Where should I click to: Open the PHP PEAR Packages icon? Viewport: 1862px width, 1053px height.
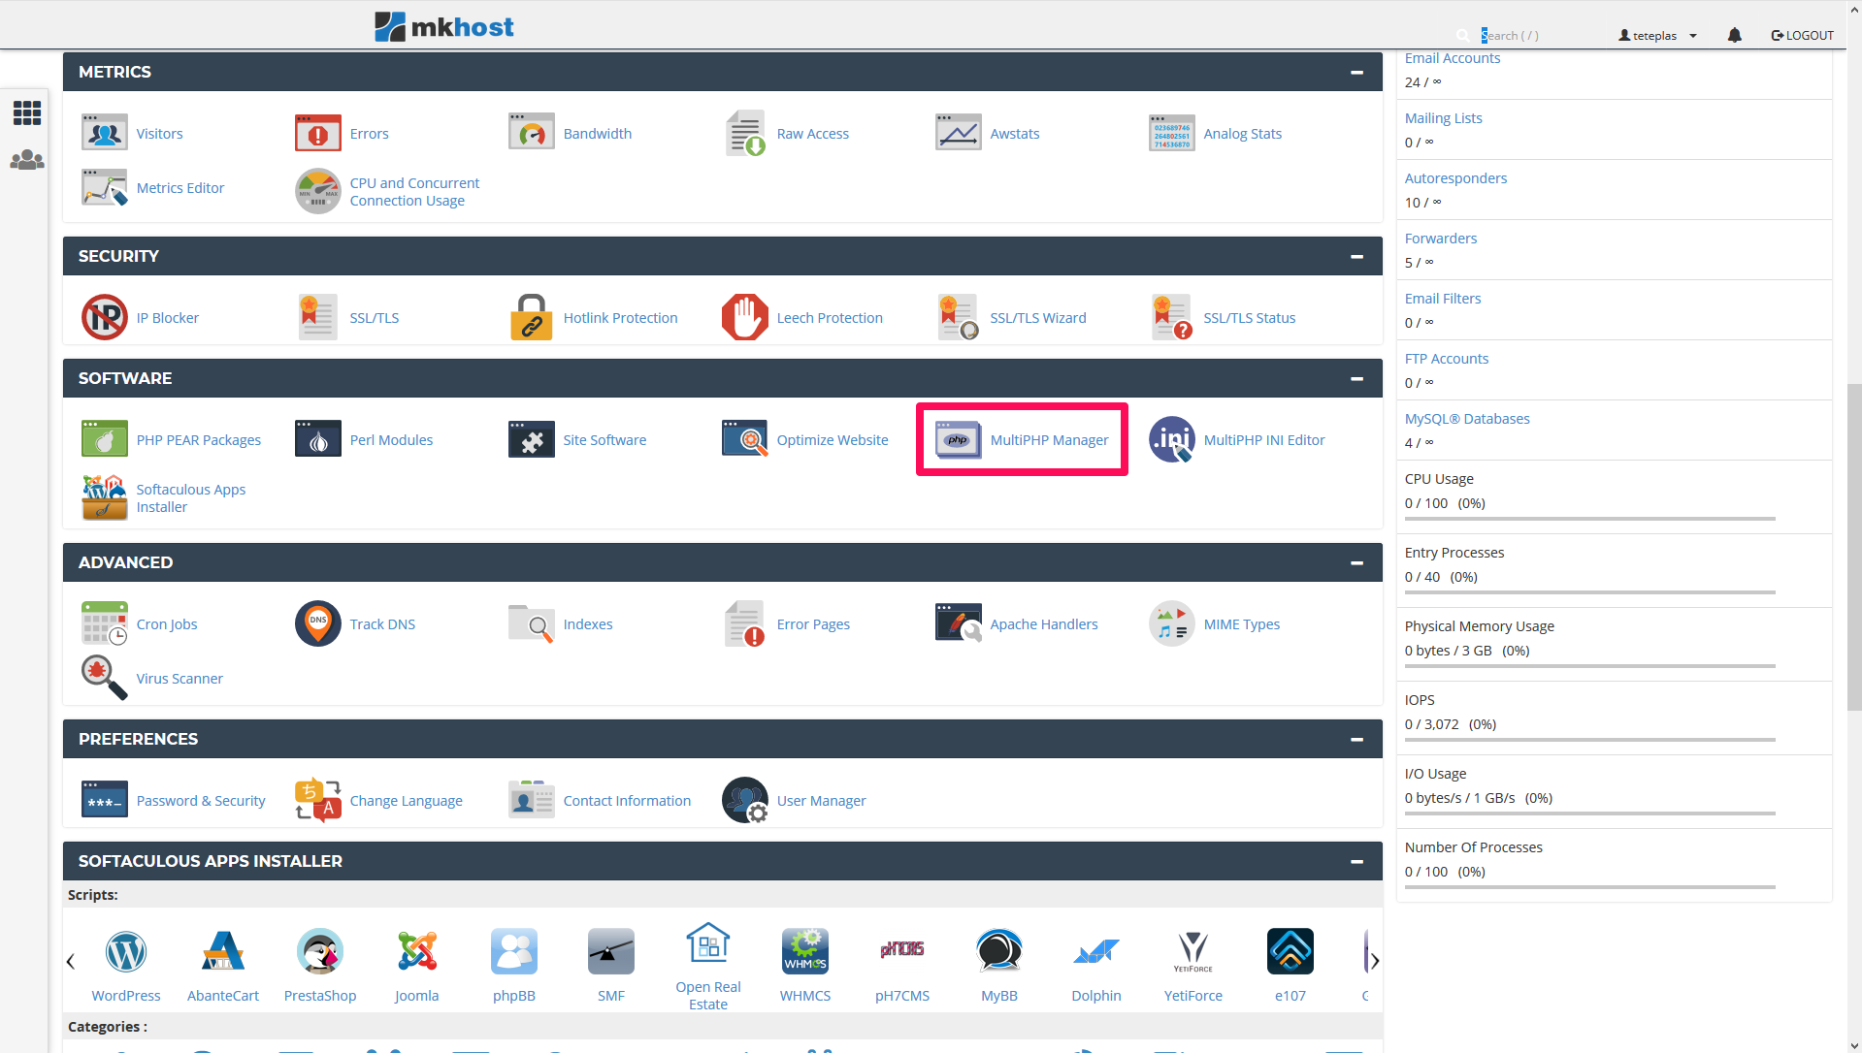click(x=105, y=439)
